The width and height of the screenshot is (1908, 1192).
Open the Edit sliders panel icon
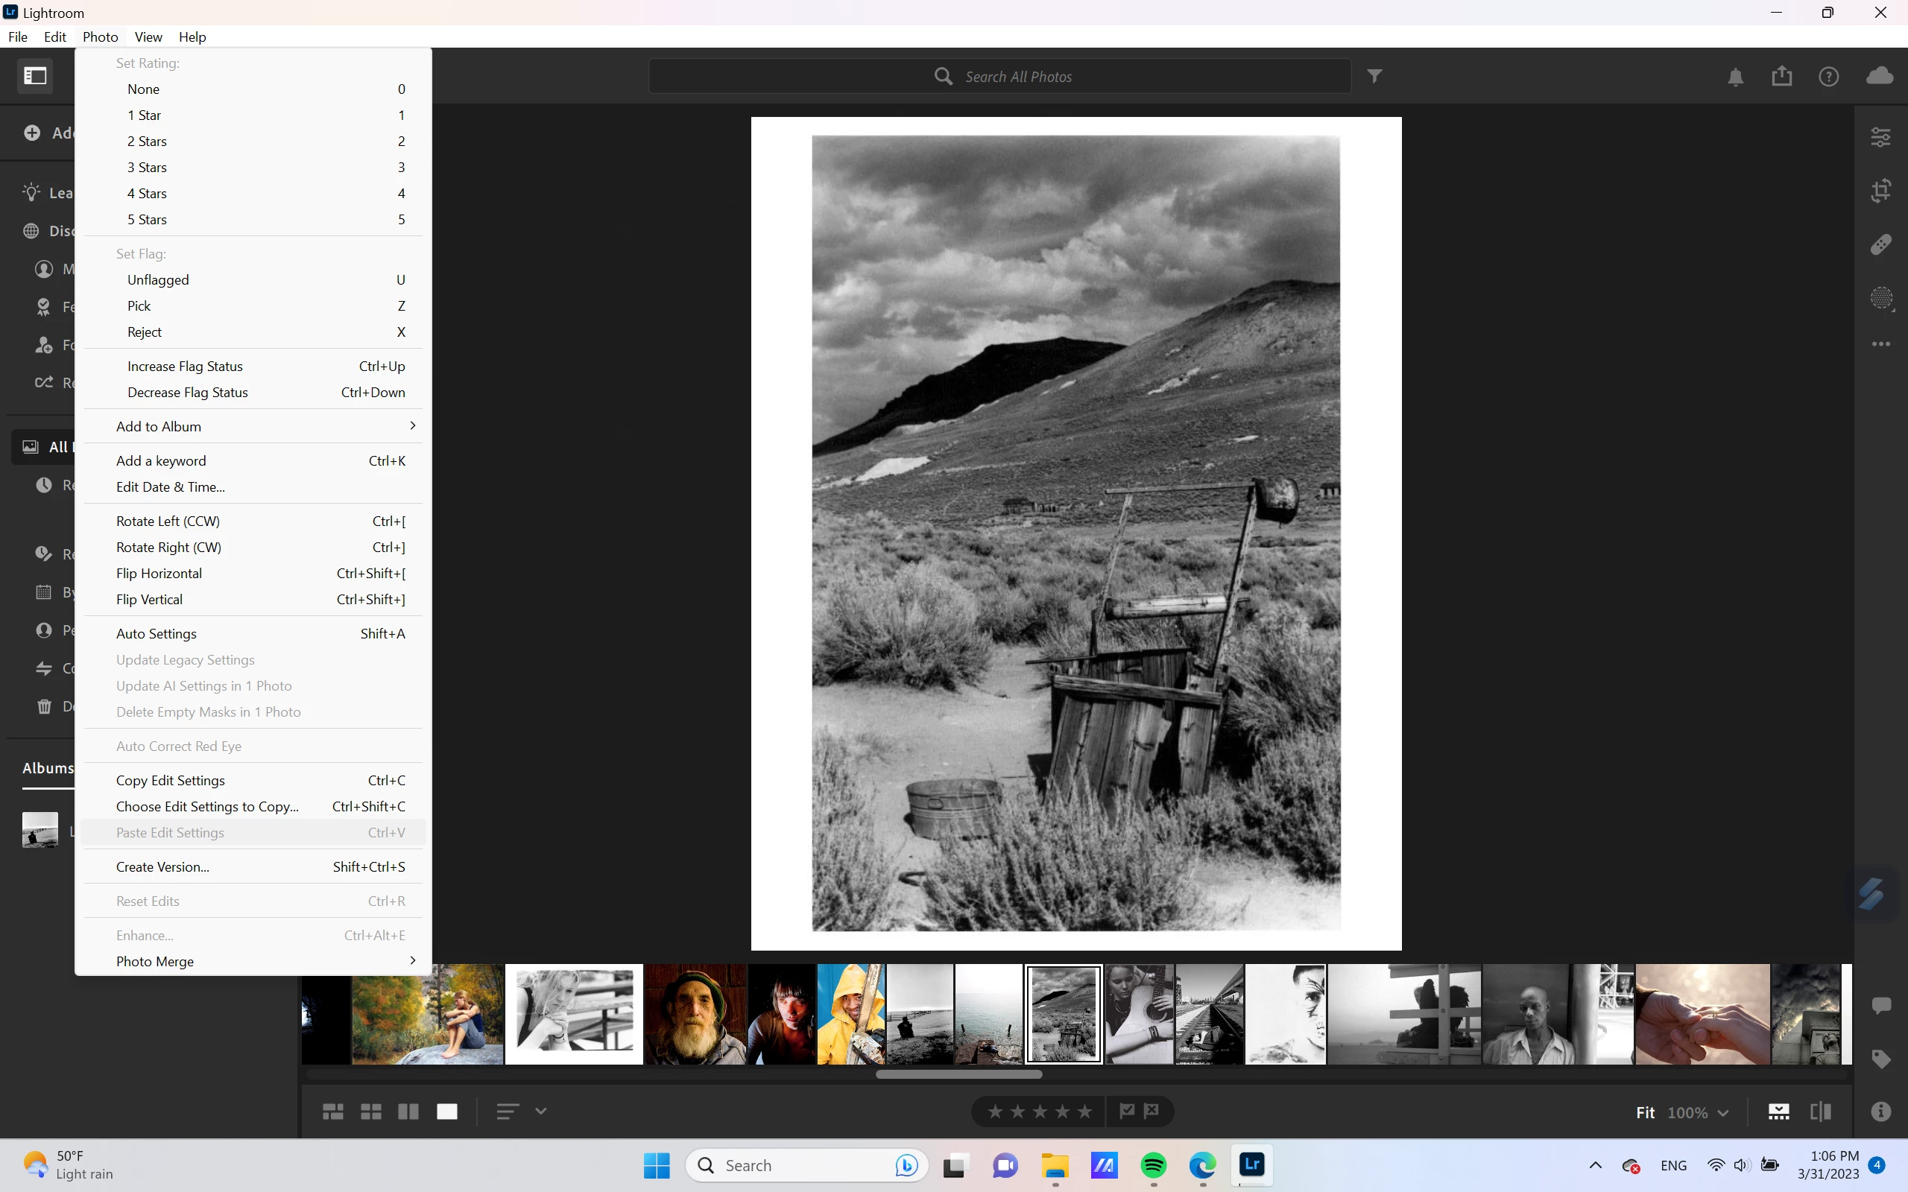(1880, 137)
